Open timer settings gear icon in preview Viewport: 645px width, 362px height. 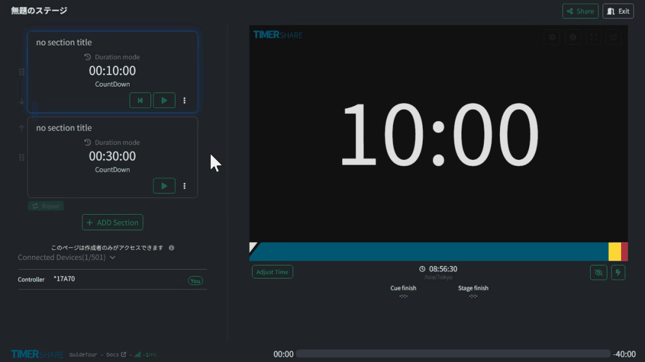click(x=552, y=37)
